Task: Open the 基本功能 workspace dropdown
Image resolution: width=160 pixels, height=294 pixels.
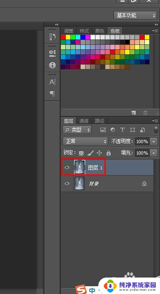Action: [x=135, y=15]
